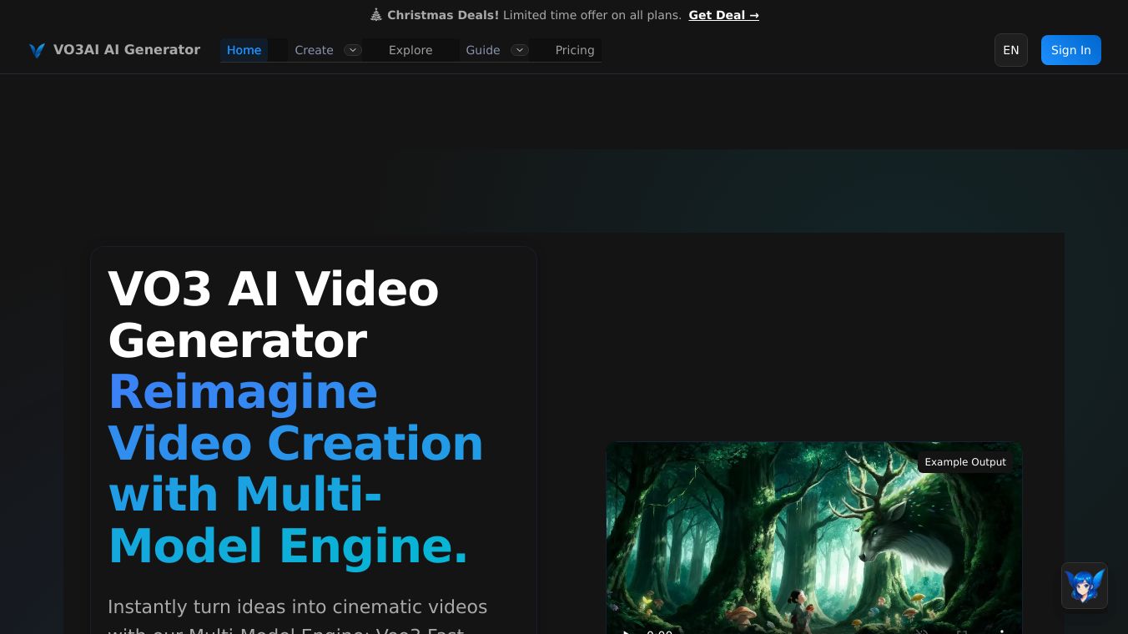
Task: Click the "VO3 AI Video Generator" heading
Action: point(274,314)
